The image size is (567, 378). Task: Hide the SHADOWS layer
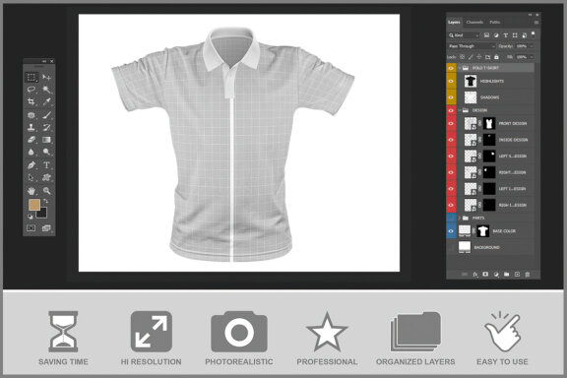pyautogui.click(x=451, y=97)
